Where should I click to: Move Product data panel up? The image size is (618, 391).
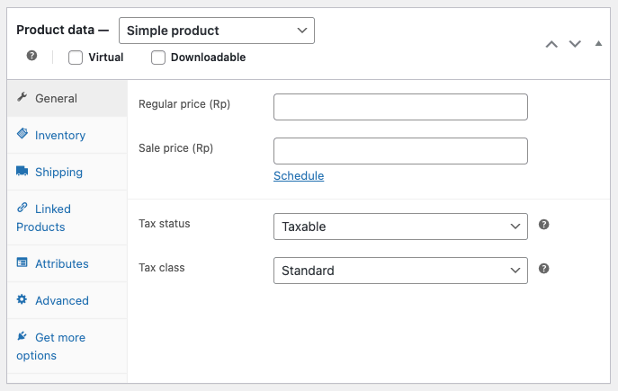click(552, 44)
